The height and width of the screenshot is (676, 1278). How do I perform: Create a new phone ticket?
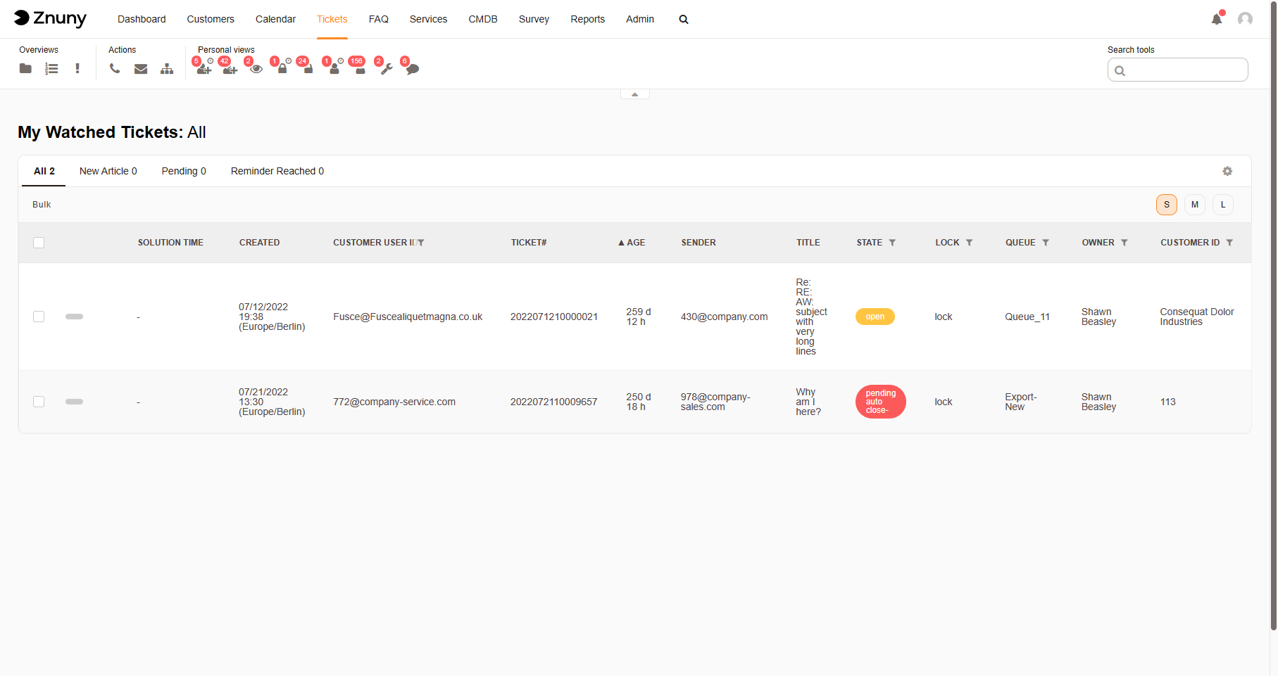click(x=115, y=68)
